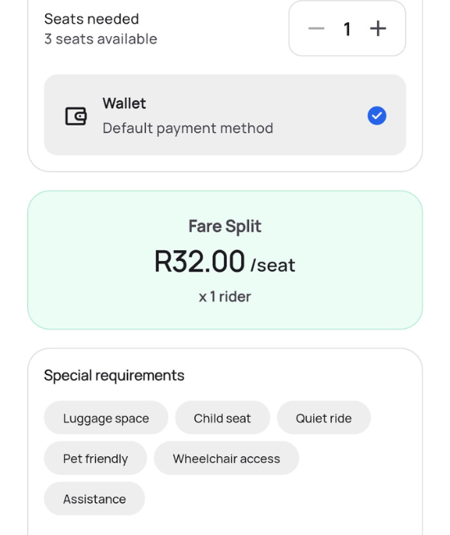Click the Special requirements heading

(114, 375)
